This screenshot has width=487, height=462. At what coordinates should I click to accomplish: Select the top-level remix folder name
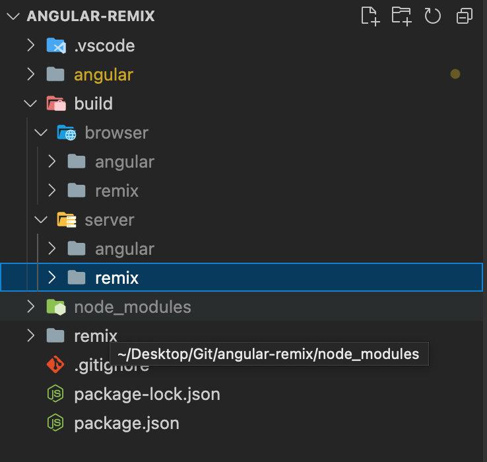(x=96, y=336)
